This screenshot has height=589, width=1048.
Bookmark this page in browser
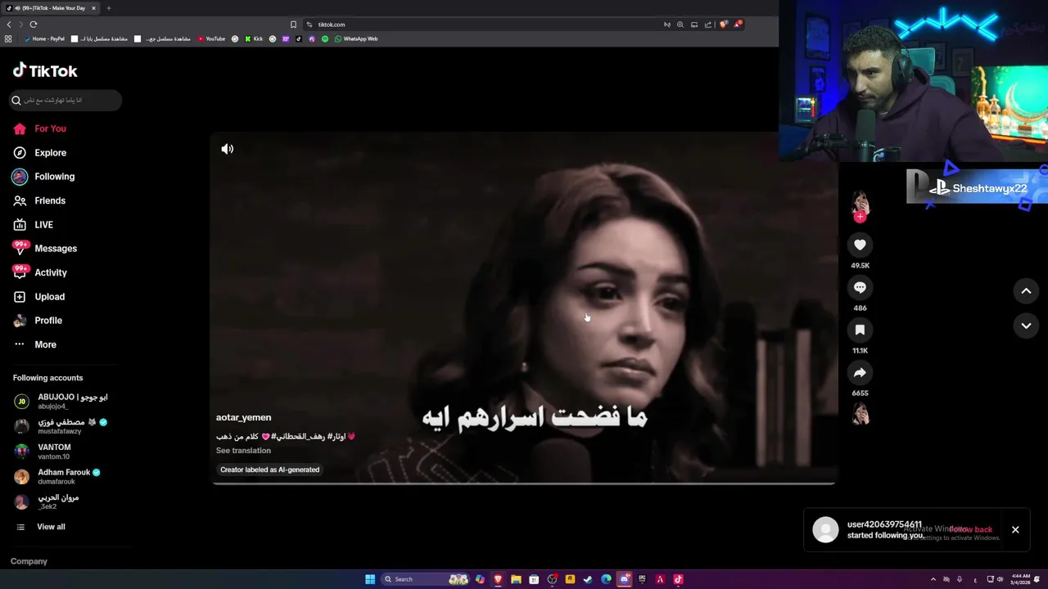(x=293, y=25)
